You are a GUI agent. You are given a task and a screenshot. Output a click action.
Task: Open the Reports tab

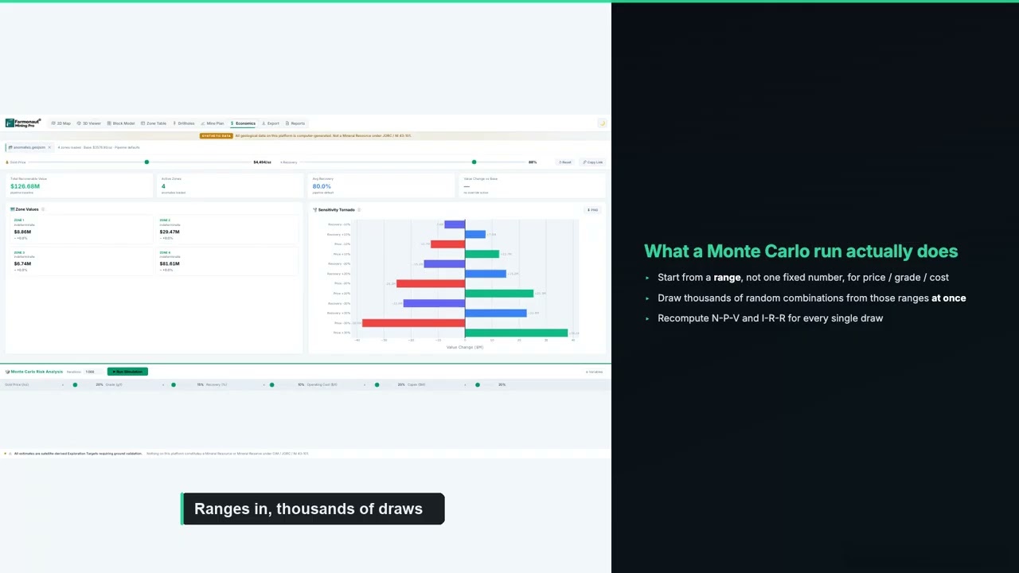tap(295, 123)
